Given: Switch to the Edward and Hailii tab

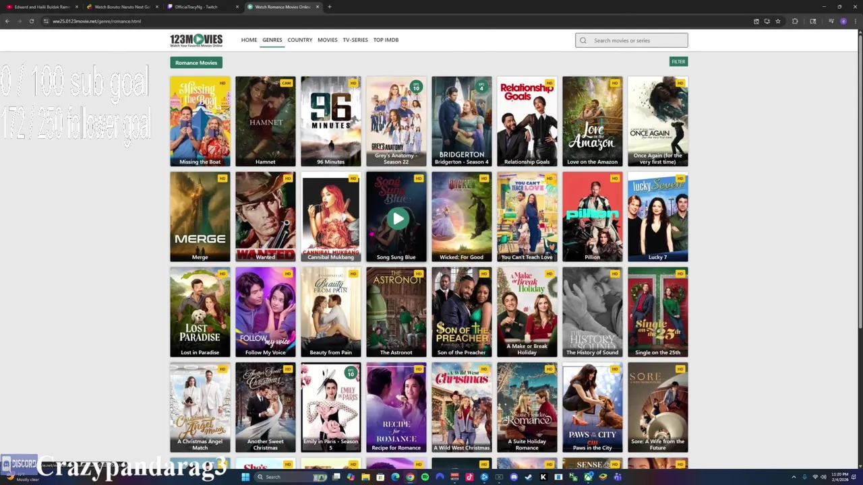Looking at the screenshot, I should [x=42, y=7].
